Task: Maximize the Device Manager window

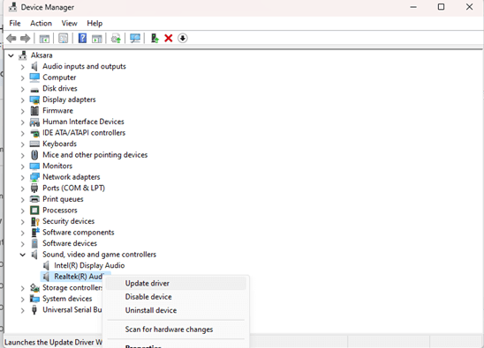Action: 441,7
